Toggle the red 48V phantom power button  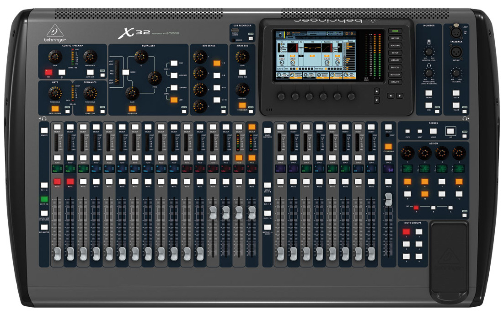[x=48, y=73]
